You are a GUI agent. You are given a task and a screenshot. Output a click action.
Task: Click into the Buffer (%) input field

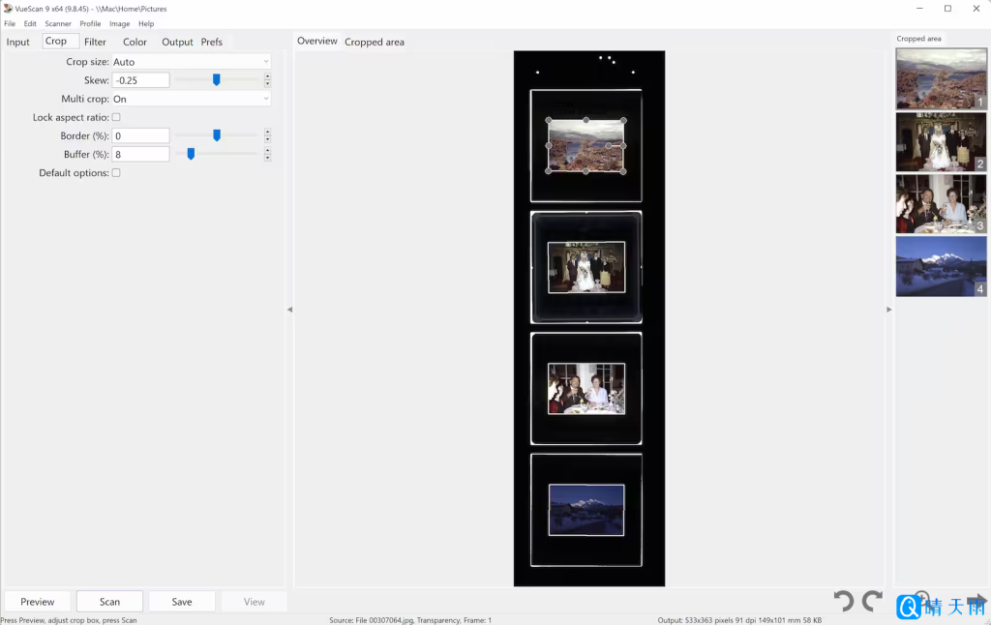coord(140,154)
